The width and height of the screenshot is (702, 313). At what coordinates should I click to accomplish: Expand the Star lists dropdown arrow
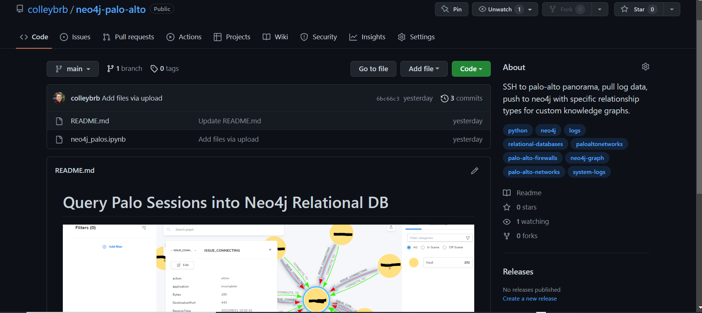click(672, 10)
